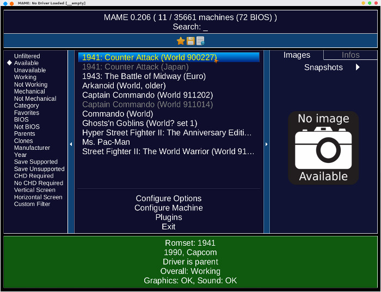Apply the Save Supported filter
The image size is (381, 292).
[x=36, y=162]
